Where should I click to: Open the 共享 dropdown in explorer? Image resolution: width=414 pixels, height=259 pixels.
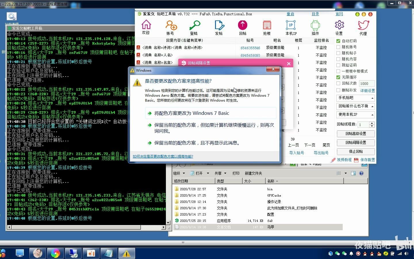point(220,173)
